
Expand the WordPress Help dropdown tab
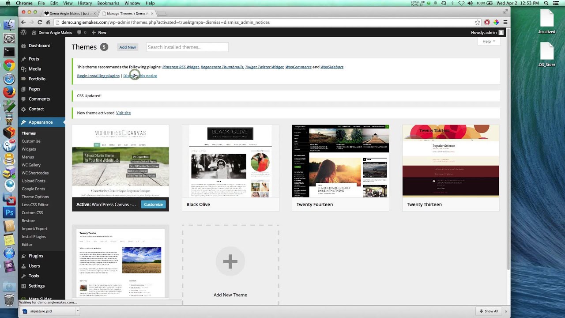[489, 41]
